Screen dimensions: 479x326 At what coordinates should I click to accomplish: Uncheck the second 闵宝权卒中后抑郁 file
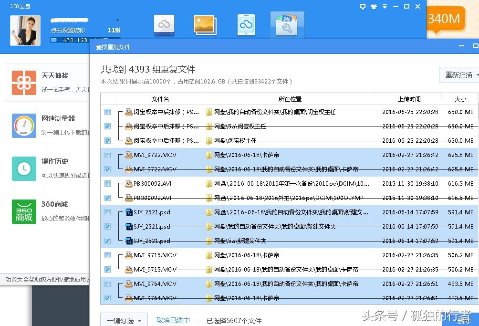(x=107, y=126)
